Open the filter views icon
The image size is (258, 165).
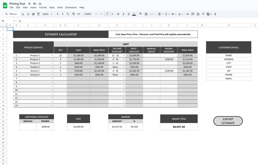209,14
